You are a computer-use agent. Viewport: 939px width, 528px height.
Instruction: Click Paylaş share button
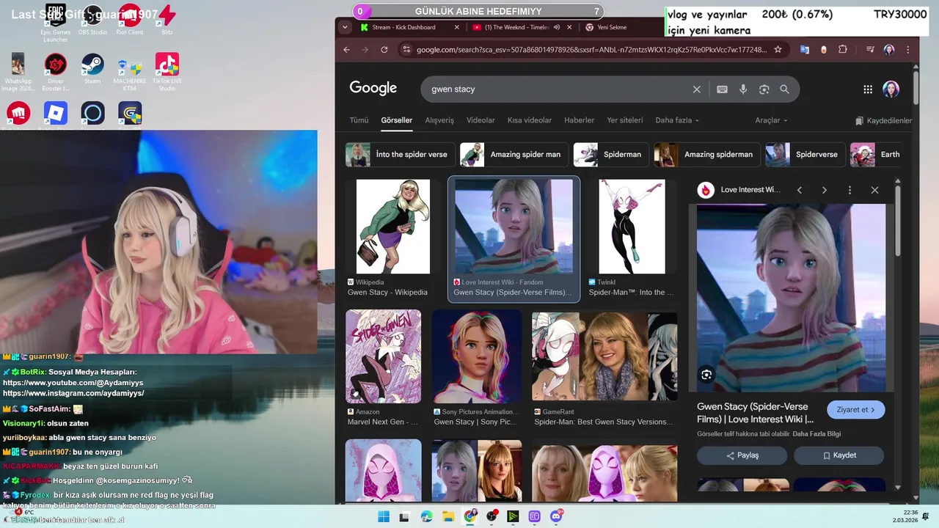click(742, 455)
